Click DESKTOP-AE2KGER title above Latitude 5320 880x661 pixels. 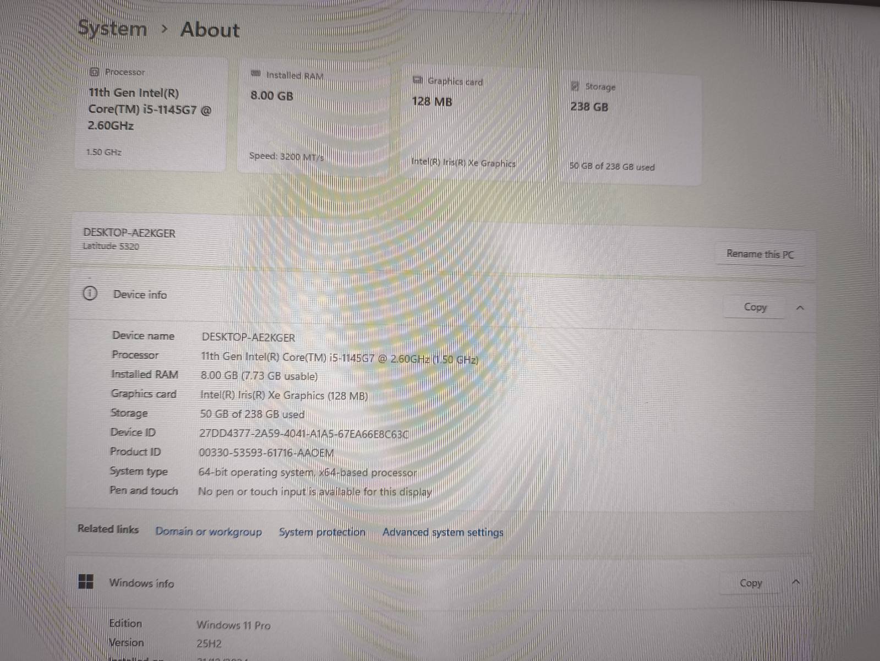(129, 233)
